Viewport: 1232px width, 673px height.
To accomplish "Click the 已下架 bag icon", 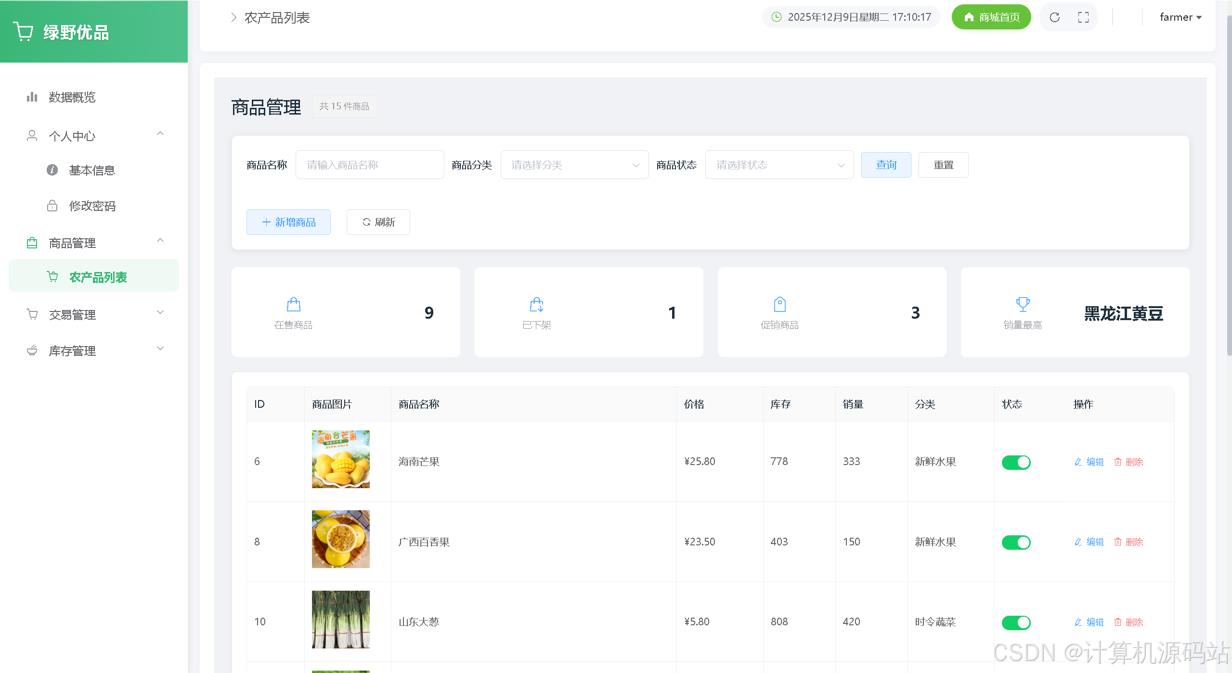I will click(x=536, y=305).
